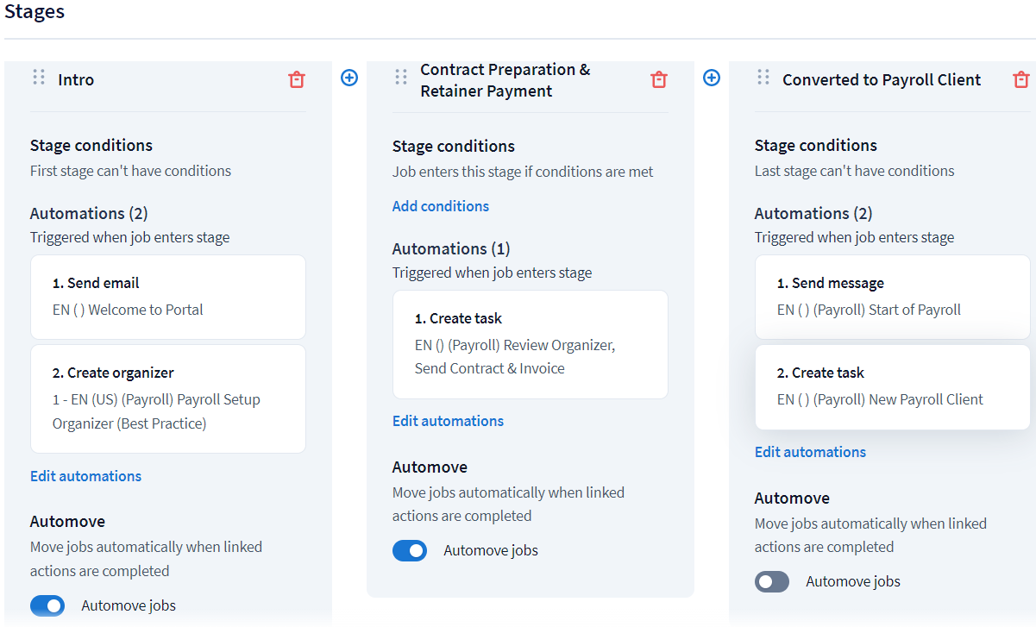
Task: Open the Send email Welcome to Portal automation
Action: [x=167, y=297]
